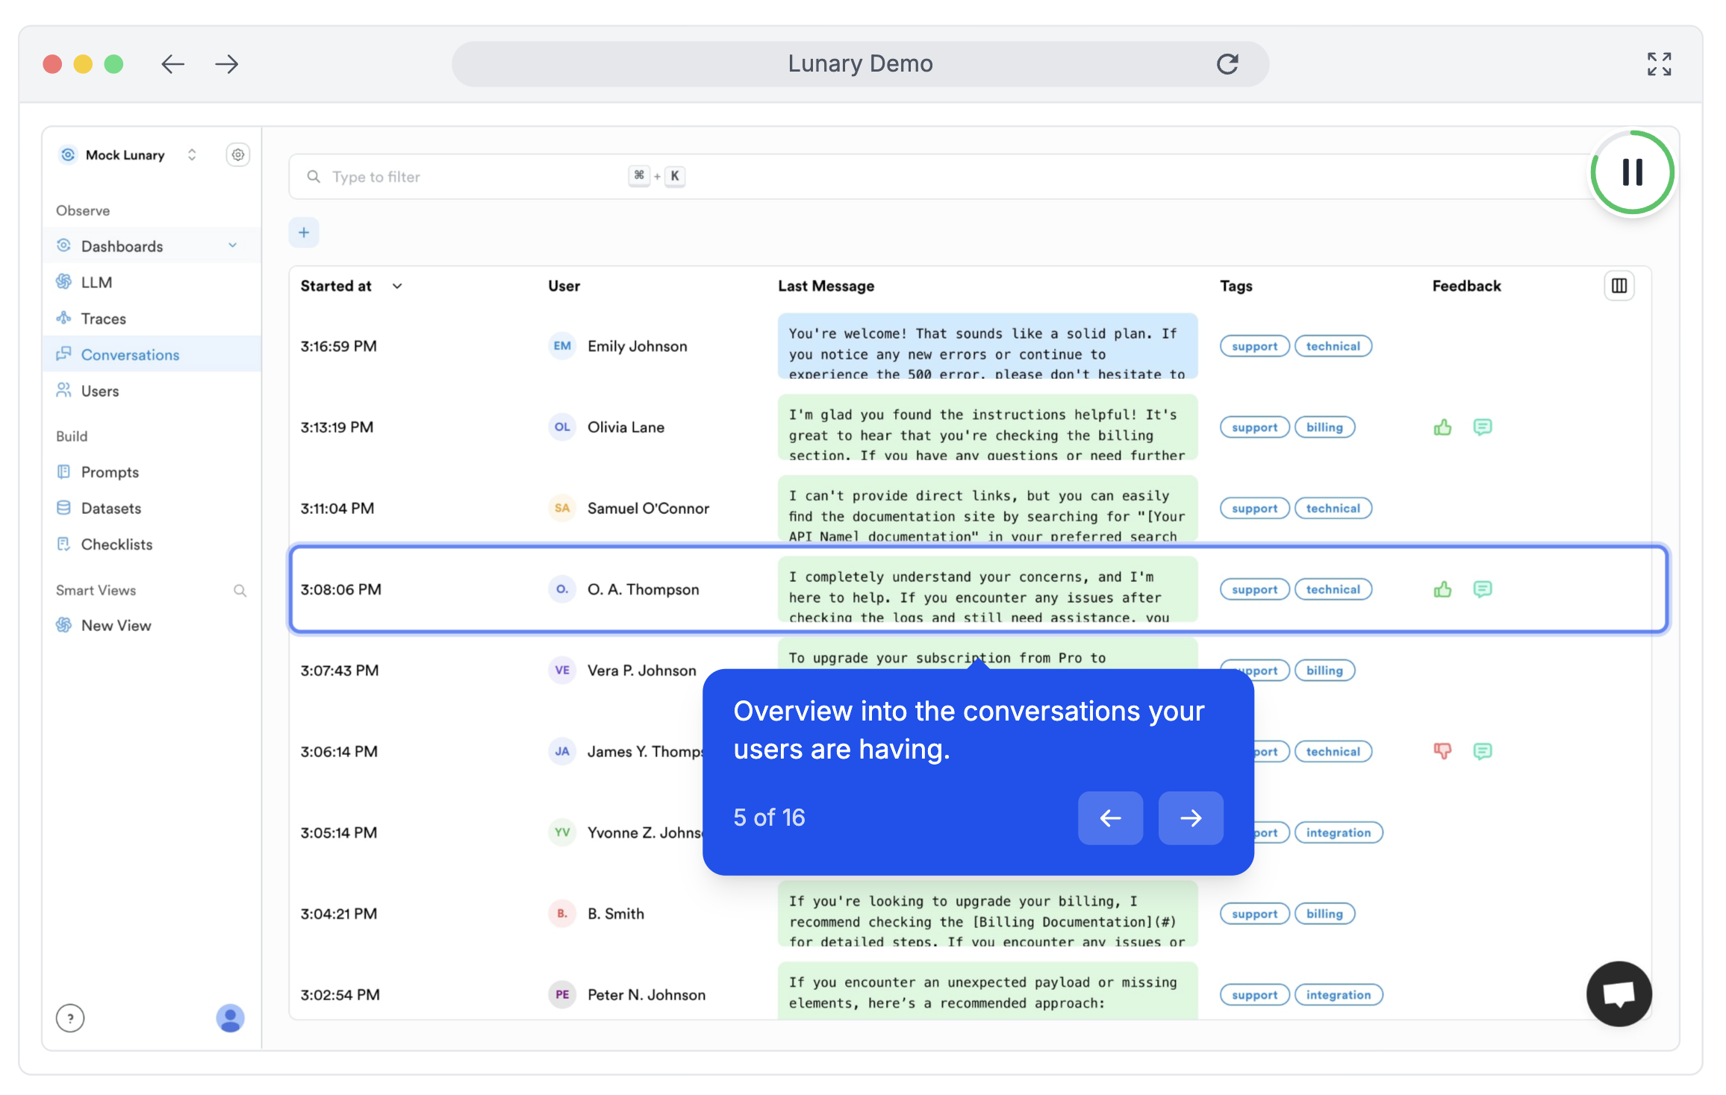Click thumbs down on James Y. Thompson row
Image resolution: width=1726 pixels, height=1095 pixels.
1442,751
